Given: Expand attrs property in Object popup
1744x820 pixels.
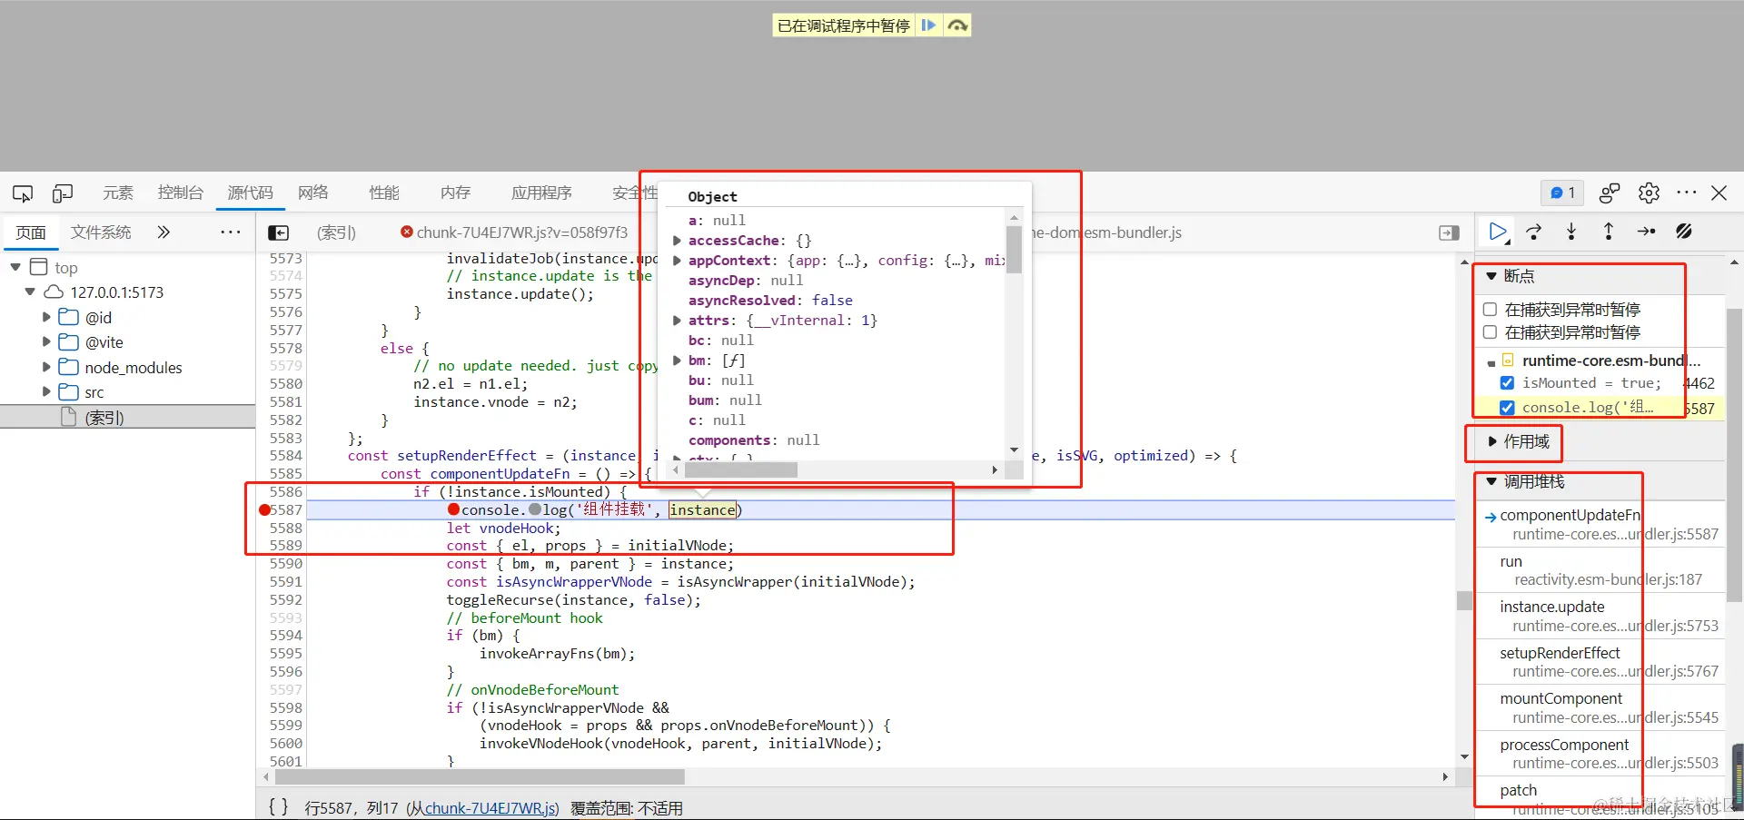Looking at the screenshot, I should [x=677, y=321].
